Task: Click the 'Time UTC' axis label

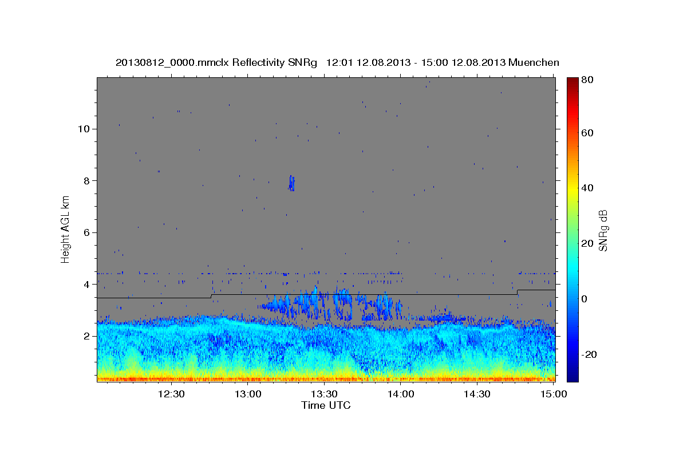Action: (326, 405)
